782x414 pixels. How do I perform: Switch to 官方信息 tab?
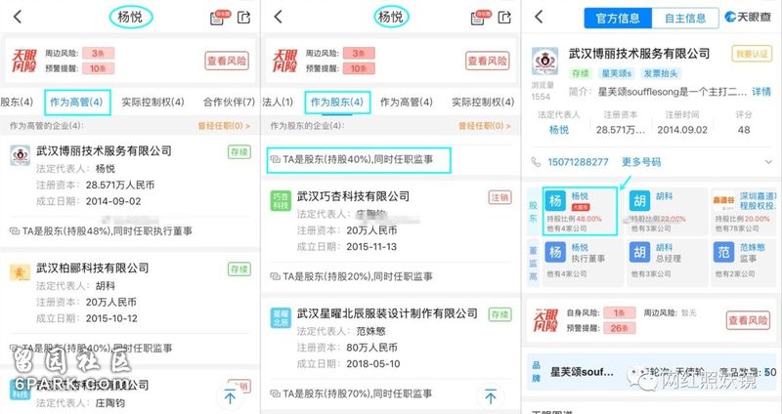(x=618, y=19)
